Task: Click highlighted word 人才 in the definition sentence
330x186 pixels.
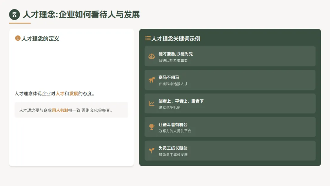Action: click(60, 94)
